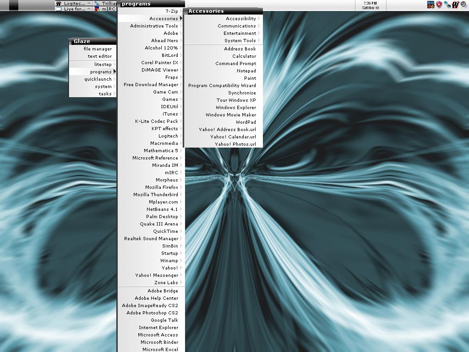Open the NetBeans 4.1 folder
469x352 pixels.
(151, 209)
